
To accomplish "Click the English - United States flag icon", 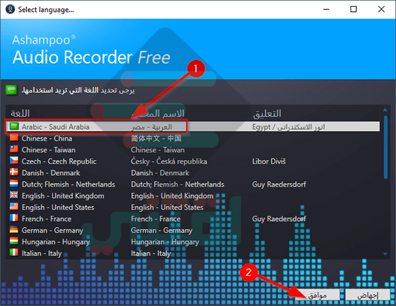I will [14, 207].
